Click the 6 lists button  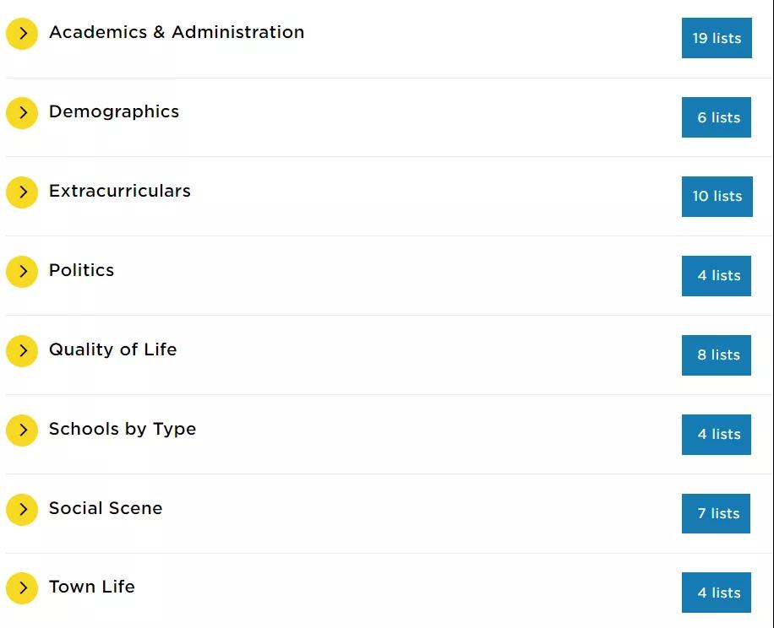717,117
